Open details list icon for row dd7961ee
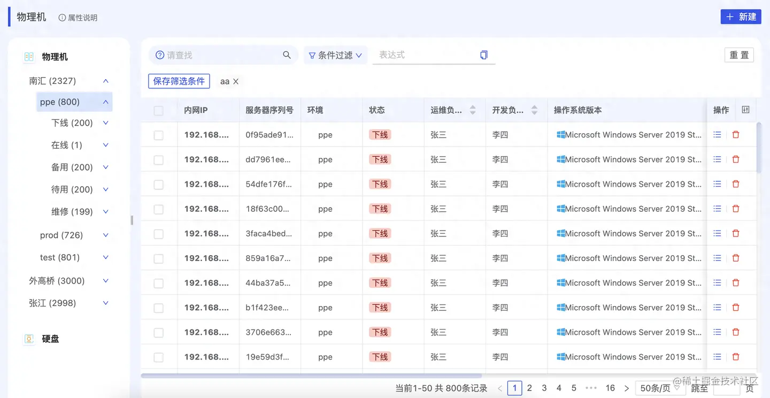Image resolution: width=770 pixels, height=398 pixels. 717,159
